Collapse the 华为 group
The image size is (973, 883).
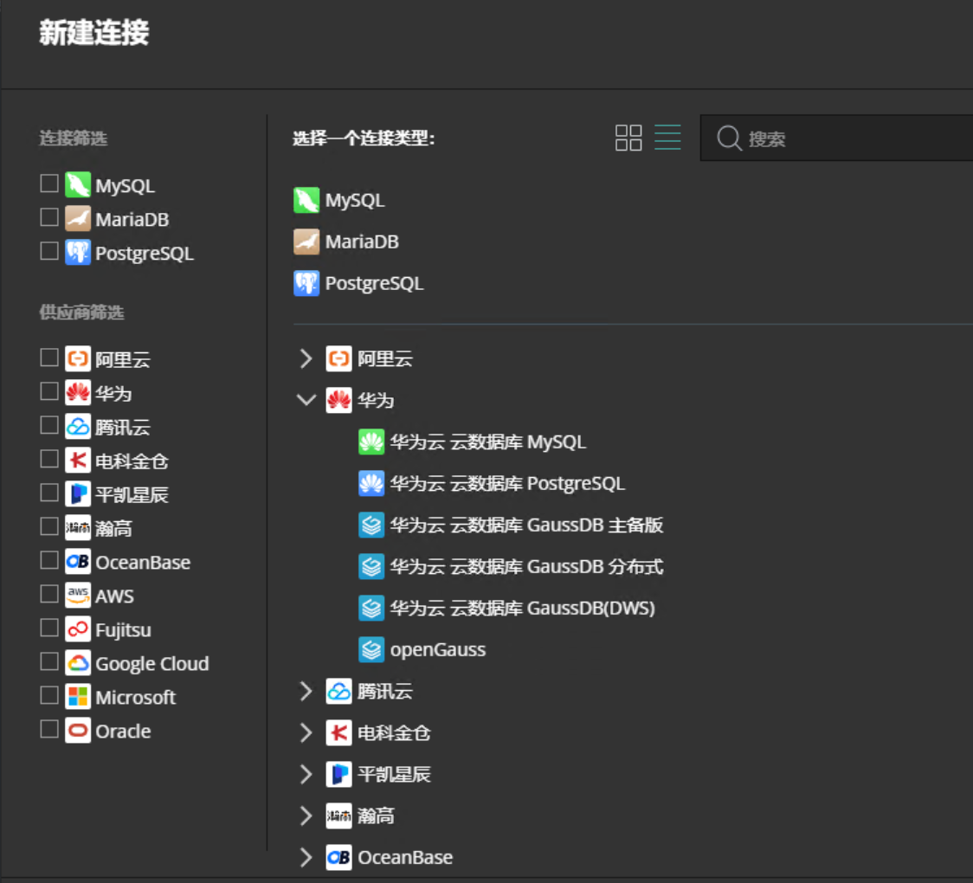tap(306, 400)
